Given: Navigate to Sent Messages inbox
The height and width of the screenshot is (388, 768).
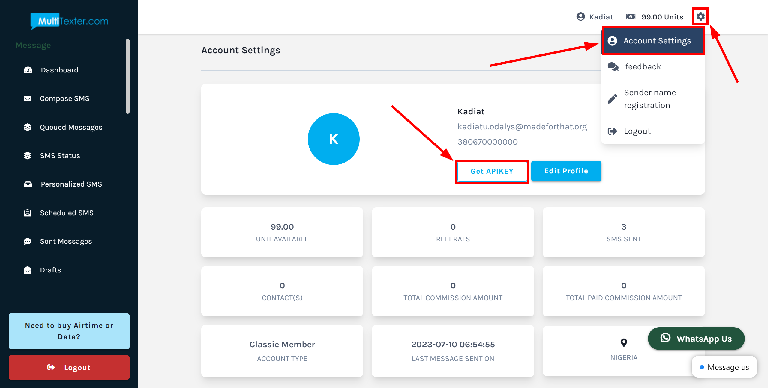Looking at the screenshot, I should [x=66, y=242].
